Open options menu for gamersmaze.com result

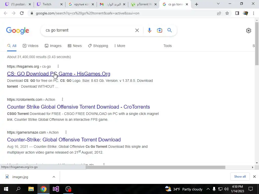(66, 132)
